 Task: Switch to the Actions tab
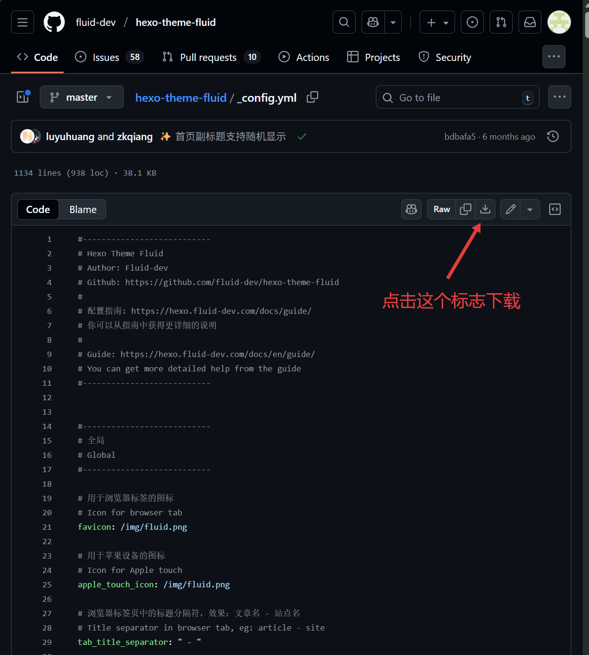coord(304,57)
